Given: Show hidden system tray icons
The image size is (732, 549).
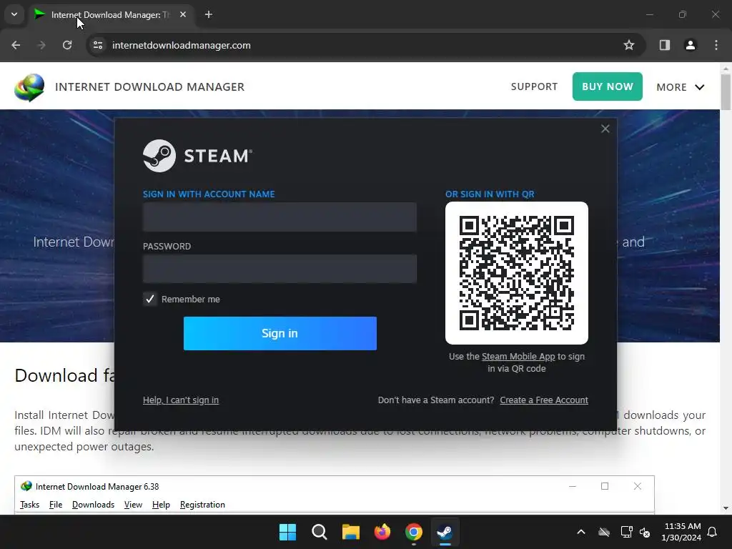Looking at the screenshot, I should tap(581, 532).
